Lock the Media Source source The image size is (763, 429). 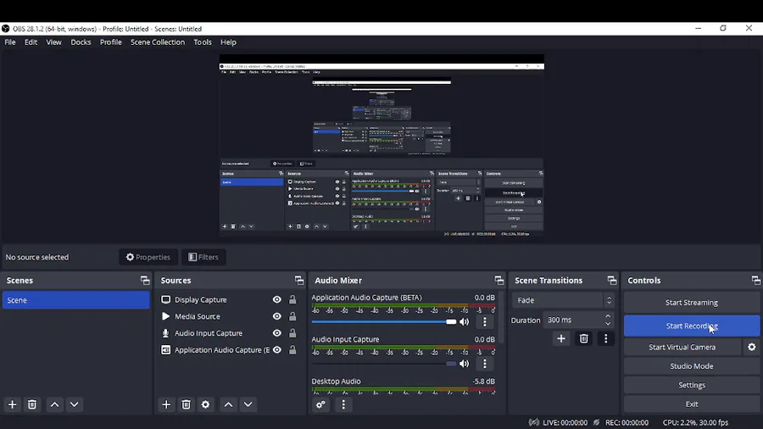292,316
